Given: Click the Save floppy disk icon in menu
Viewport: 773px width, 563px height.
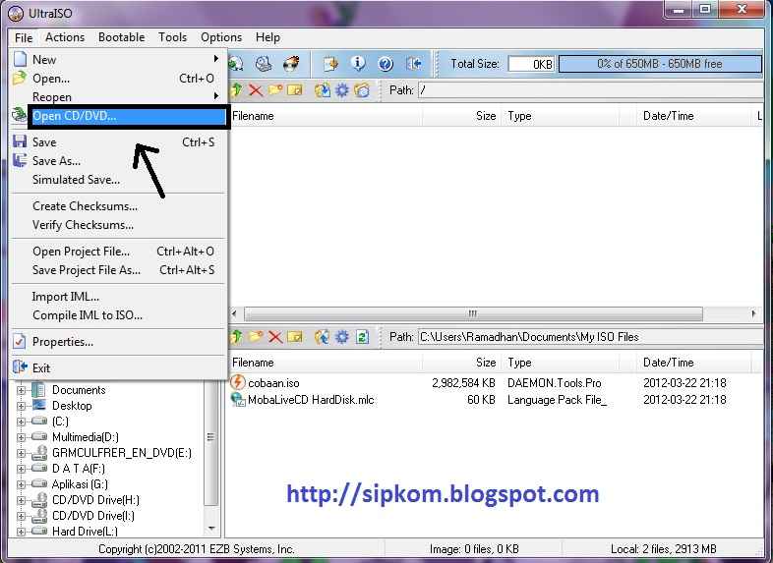Looking at the screenshot, I should coord(20,141).
